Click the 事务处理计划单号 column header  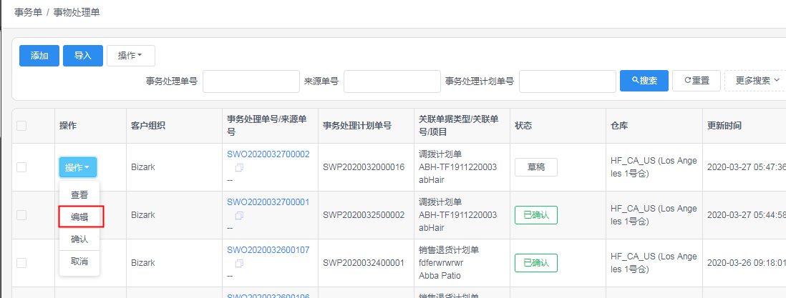[x=357, y=126]
